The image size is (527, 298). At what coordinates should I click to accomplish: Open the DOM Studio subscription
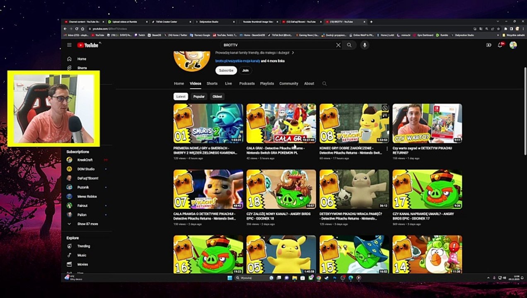[87, 169]
